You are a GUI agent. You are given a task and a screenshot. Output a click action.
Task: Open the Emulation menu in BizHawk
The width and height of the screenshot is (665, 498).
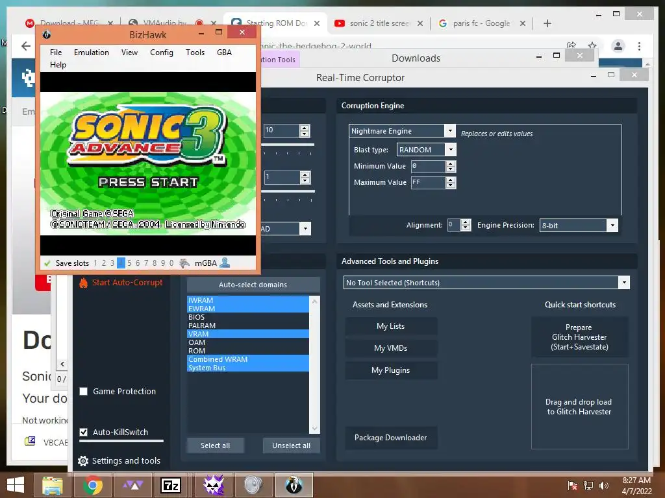point(91,53)
